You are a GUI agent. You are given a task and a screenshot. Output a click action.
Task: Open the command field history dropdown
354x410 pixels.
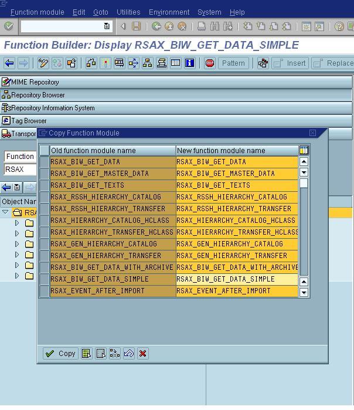tap(107, 26)
